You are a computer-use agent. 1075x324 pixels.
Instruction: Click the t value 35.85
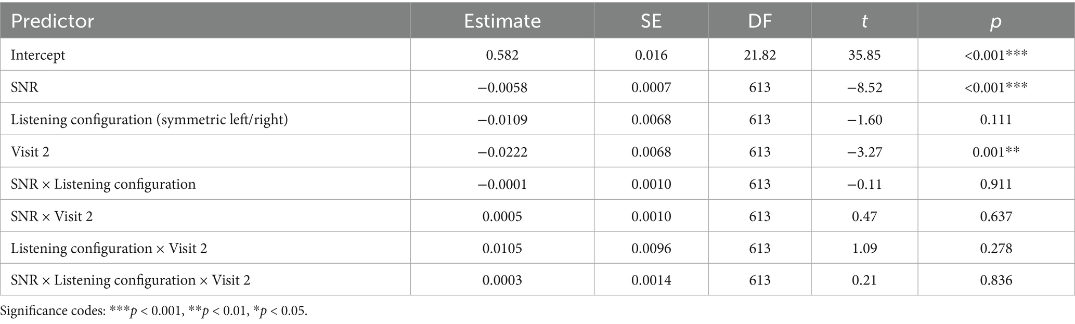(x=864, y=55)
